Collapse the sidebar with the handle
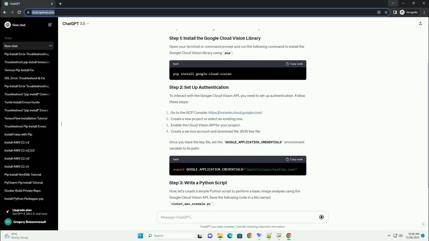 (x=61, y=124)
